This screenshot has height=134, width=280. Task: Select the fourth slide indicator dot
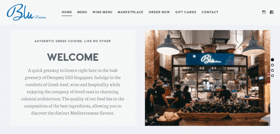click(x=272, y=76)
